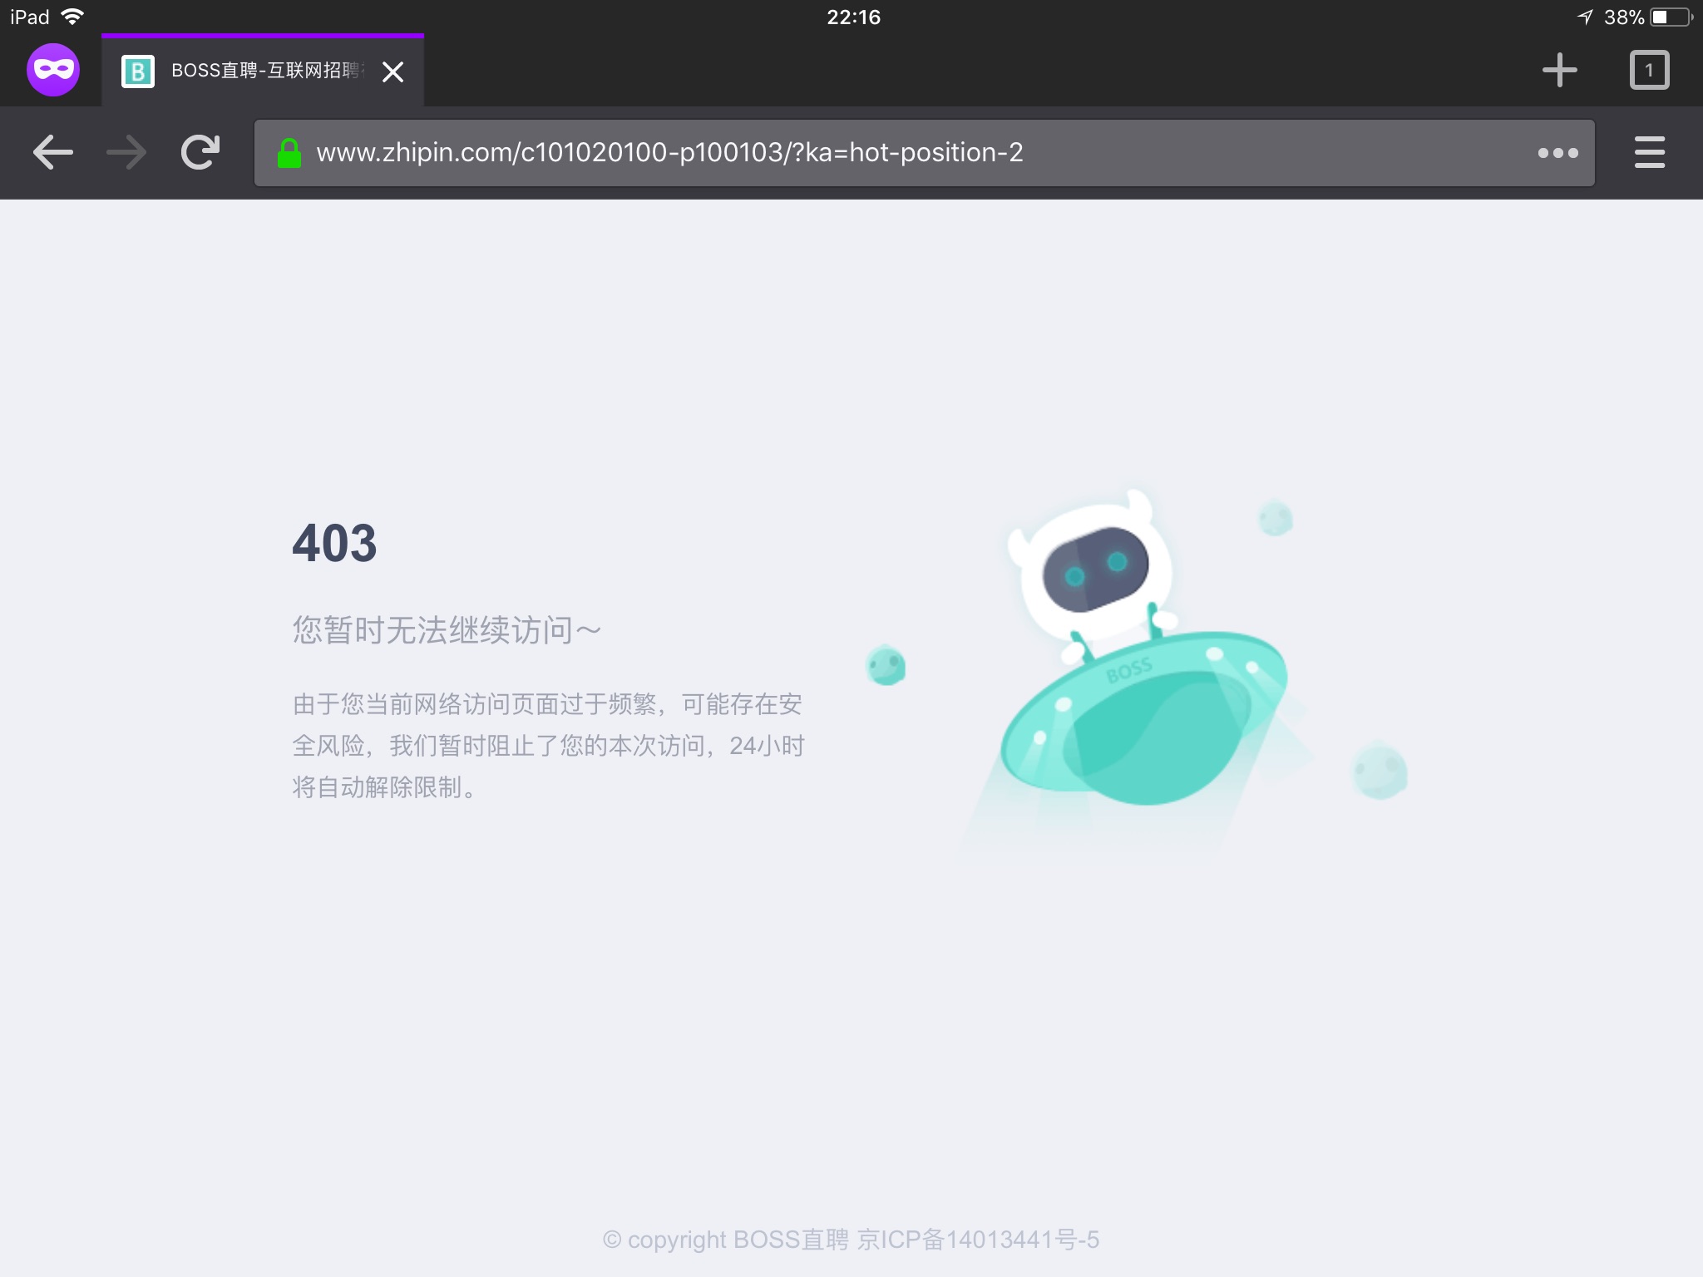Select the BOSS直聘 browser tab

point(263,71)
